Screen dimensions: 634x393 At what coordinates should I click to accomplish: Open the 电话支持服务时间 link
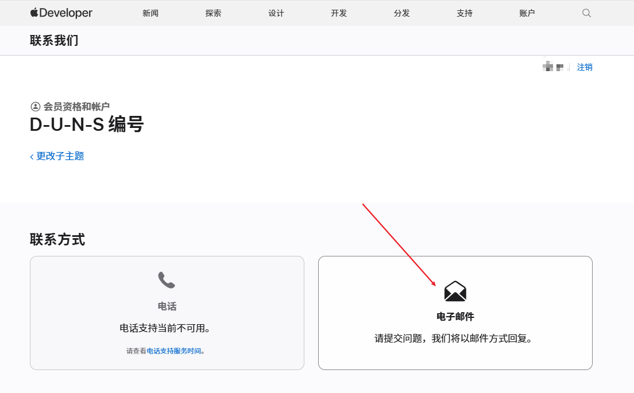pos(174,351)
